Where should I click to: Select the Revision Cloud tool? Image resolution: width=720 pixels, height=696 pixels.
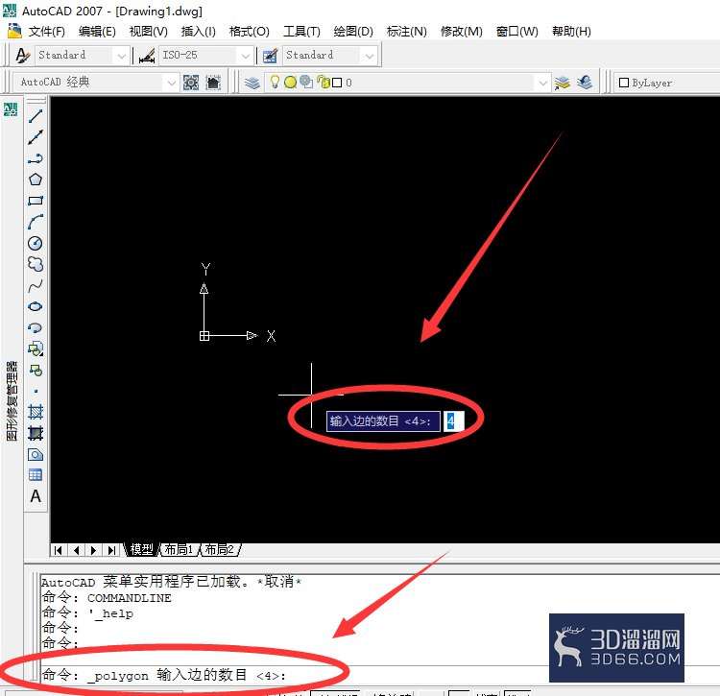point(36,264)
